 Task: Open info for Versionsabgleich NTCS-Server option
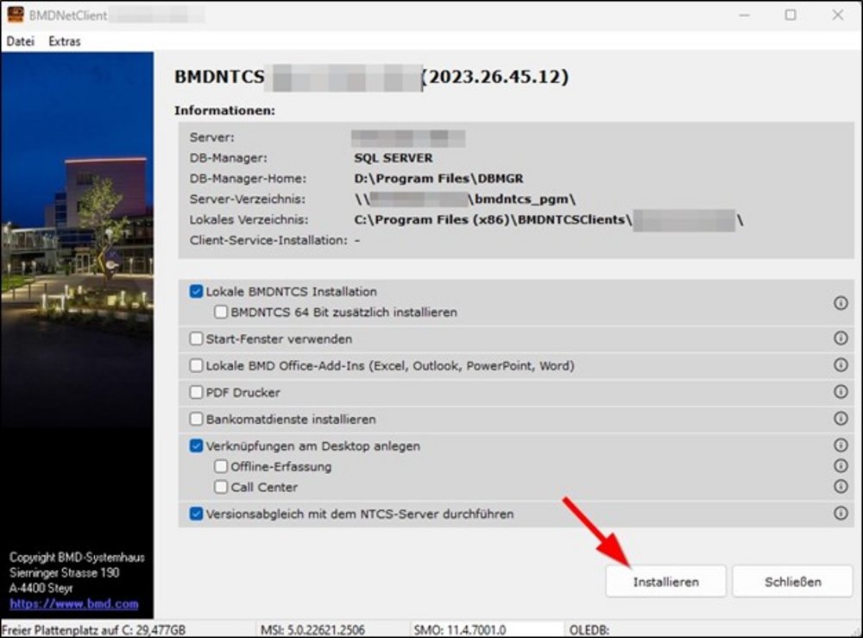(841, 514)
